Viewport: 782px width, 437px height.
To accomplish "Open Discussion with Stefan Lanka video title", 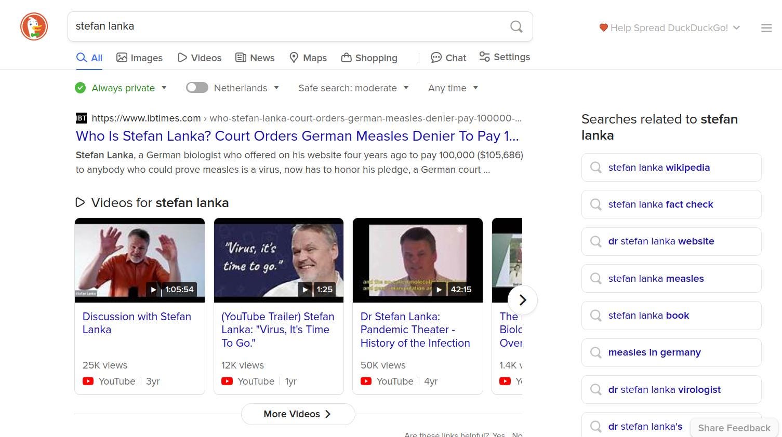I will coord(137,323).
